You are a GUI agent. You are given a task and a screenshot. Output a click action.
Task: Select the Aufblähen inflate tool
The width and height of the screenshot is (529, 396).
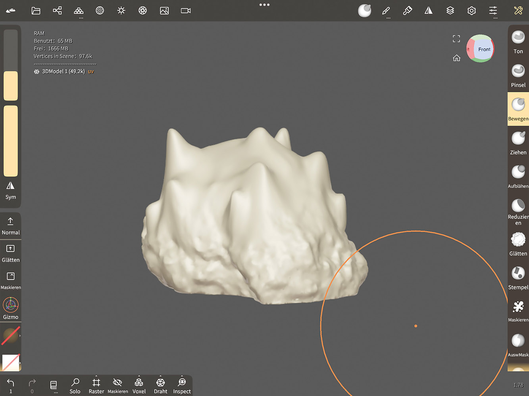pos(518,177)
